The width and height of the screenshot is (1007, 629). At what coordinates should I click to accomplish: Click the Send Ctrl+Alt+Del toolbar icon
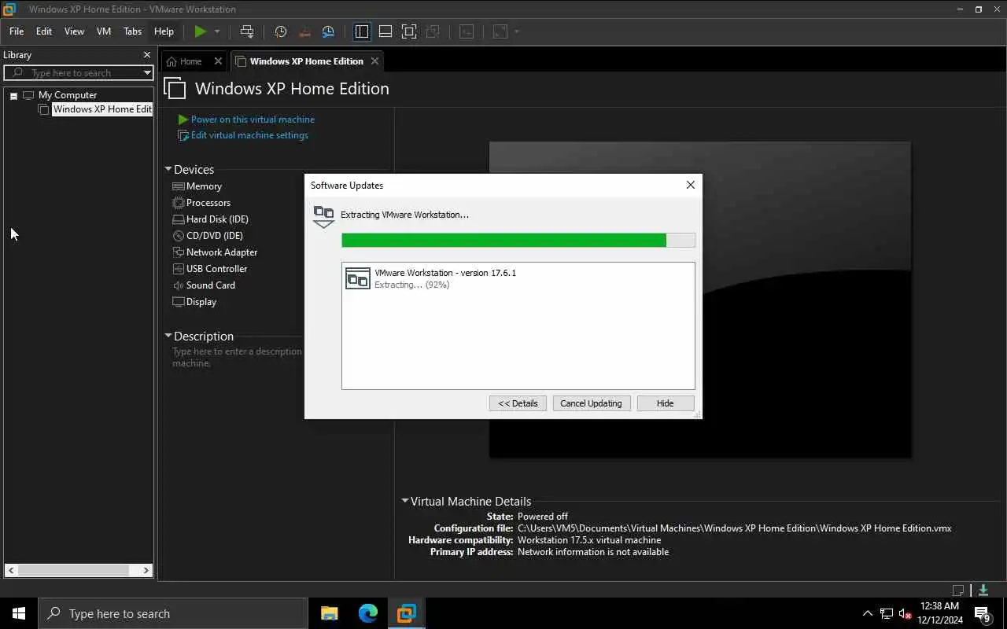pyautogui.click(x=247, y=31)
